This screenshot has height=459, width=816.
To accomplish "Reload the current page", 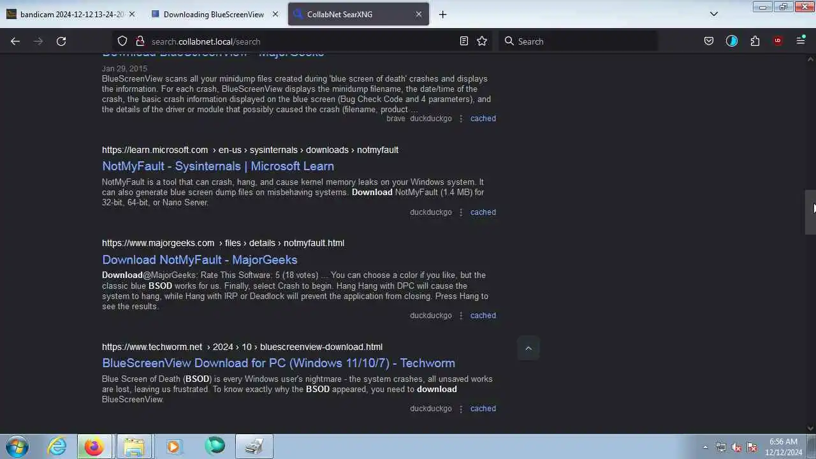I will click(x=61, y=41).
